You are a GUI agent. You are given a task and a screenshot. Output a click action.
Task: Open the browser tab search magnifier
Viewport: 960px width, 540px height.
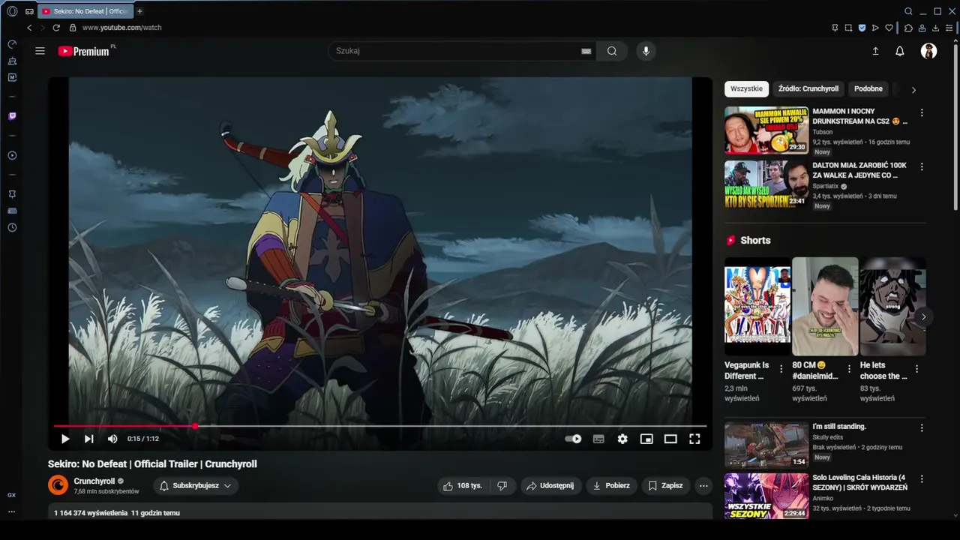tap(908, 11)
